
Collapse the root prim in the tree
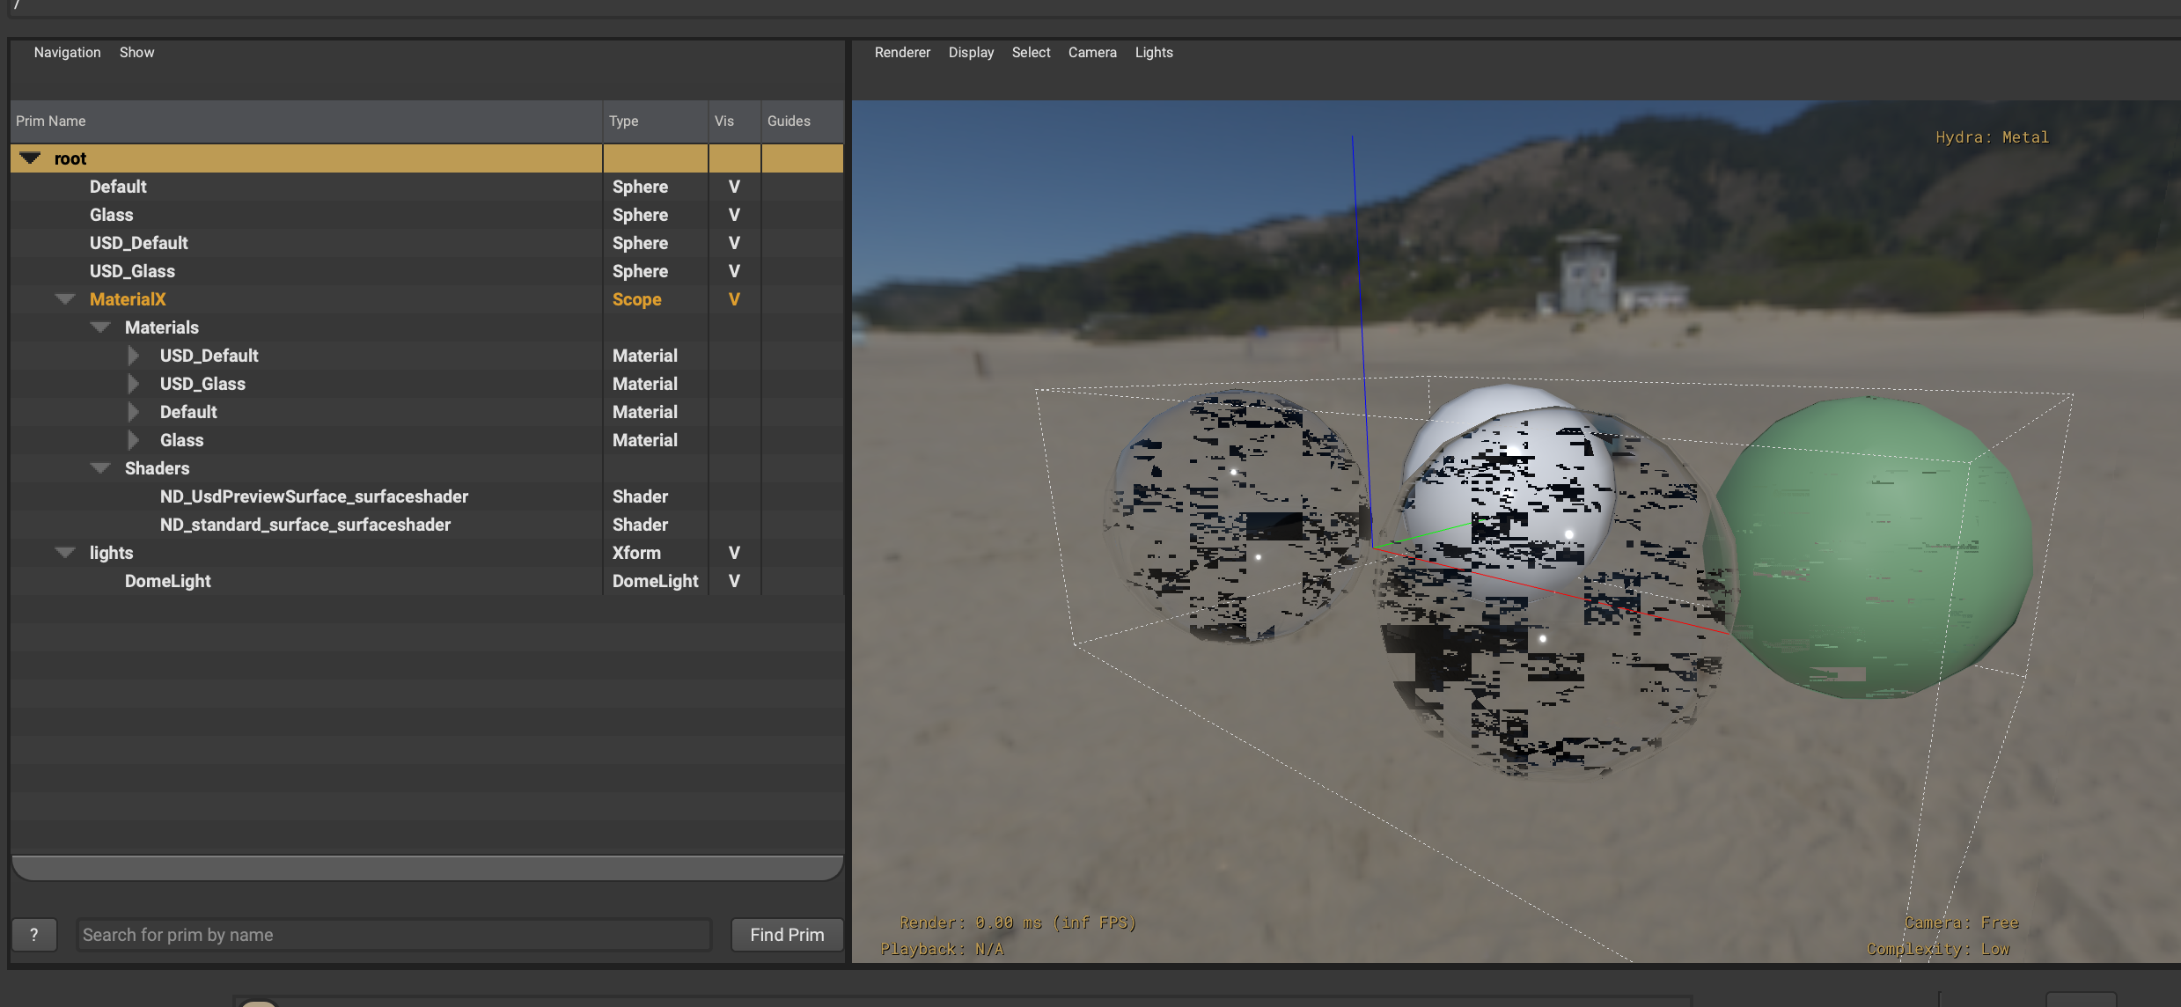pyautogui.click(x=29, y=158)
